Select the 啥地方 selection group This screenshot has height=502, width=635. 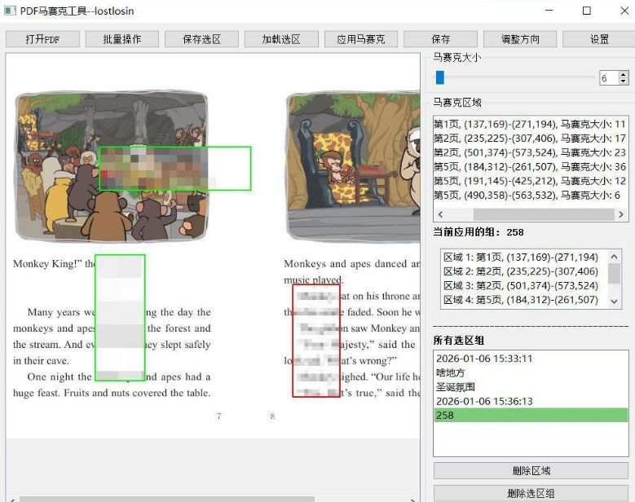[x=531, y=372]
